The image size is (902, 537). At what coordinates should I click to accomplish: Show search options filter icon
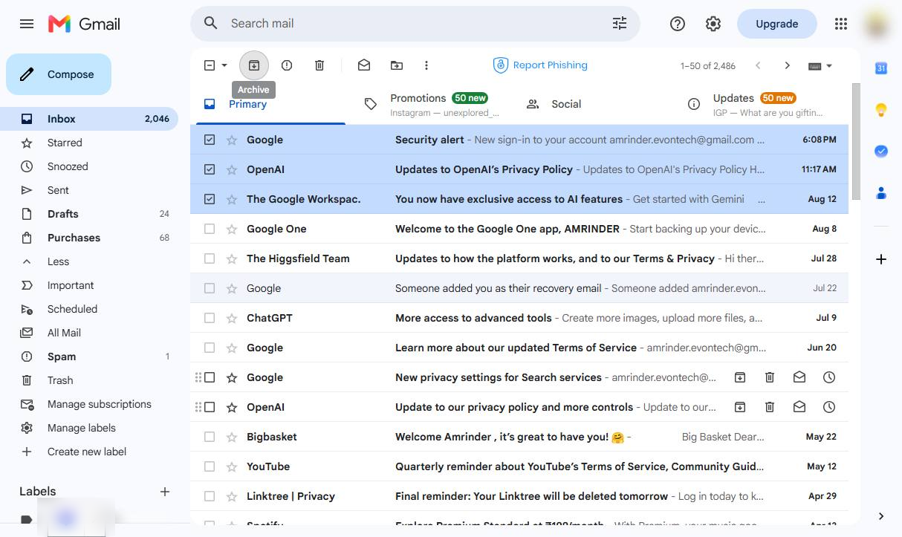click(620, 24)
